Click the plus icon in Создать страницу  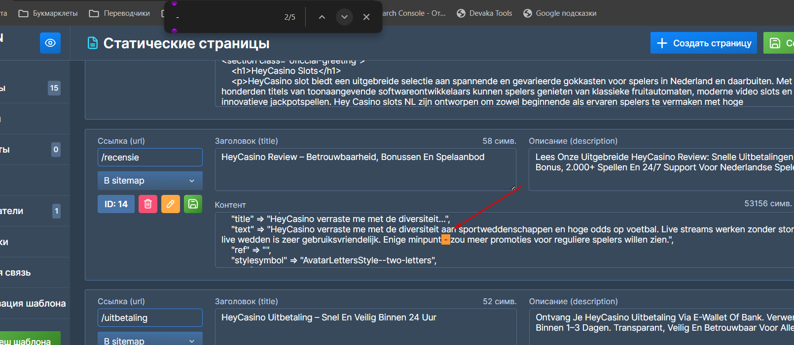tap(662, 43)
